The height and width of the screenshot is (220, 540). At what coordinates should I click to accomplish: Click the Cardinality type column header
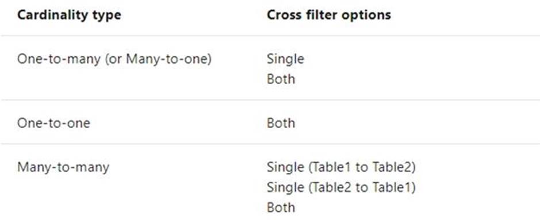click(69, 15)
